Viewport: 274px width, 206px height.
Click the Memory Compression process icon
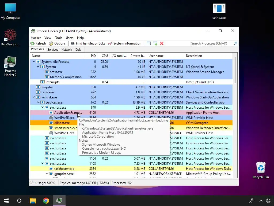tap(47, 77)
